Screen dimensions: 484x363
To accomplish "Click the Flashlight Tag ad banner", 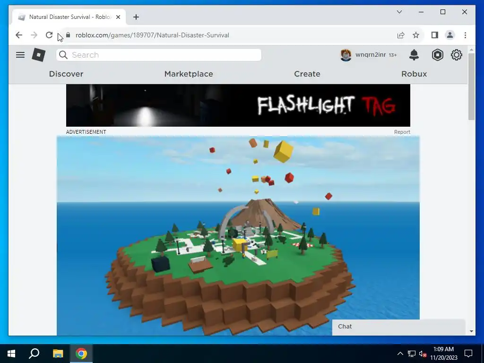I will [x=238, y=105].
